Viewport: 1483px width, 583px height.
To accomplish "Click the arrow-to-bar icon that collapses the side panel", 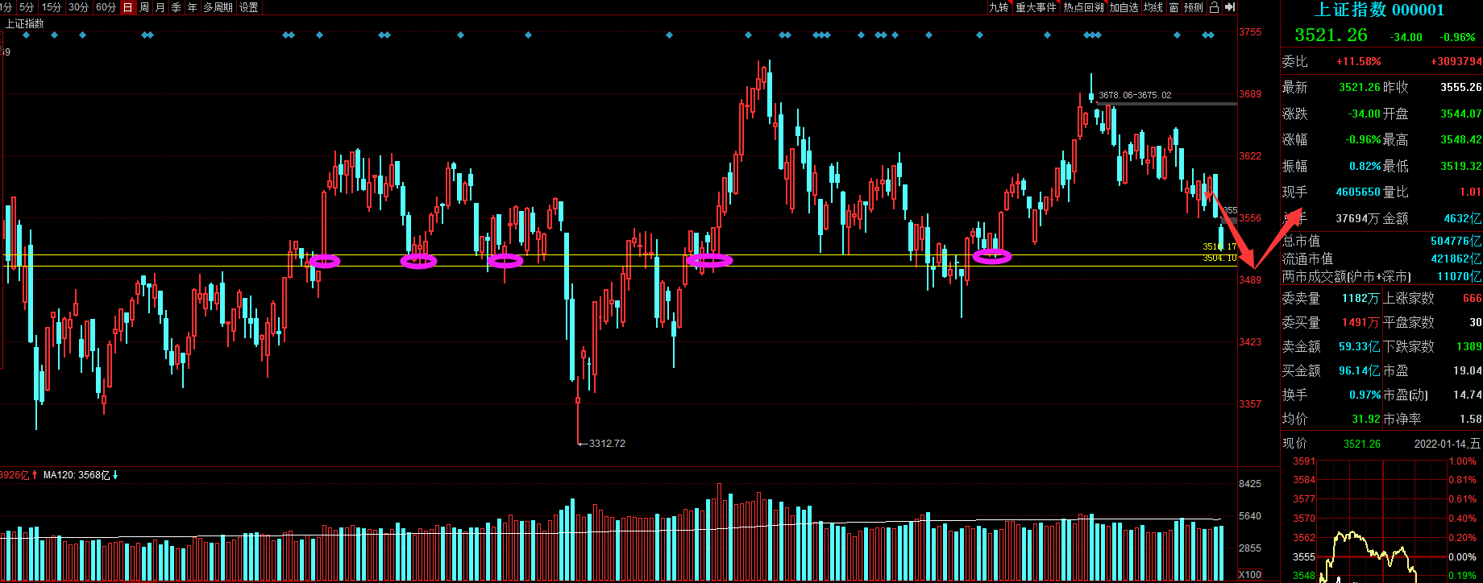I will coord(1229,7).
